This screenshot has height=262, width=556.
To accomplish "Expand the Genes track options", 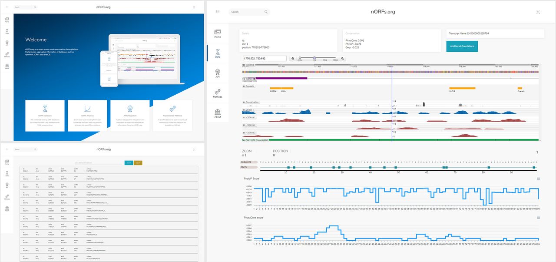I will tap(255, 79).
